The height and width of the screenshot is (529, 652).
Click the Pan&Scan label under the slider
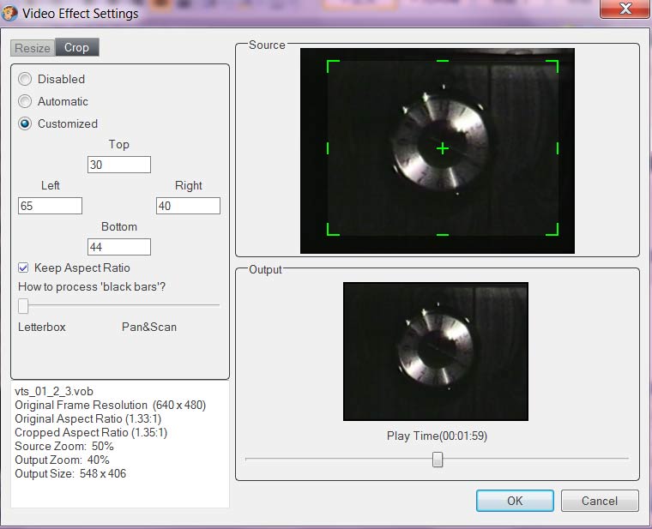click(149, 327)
